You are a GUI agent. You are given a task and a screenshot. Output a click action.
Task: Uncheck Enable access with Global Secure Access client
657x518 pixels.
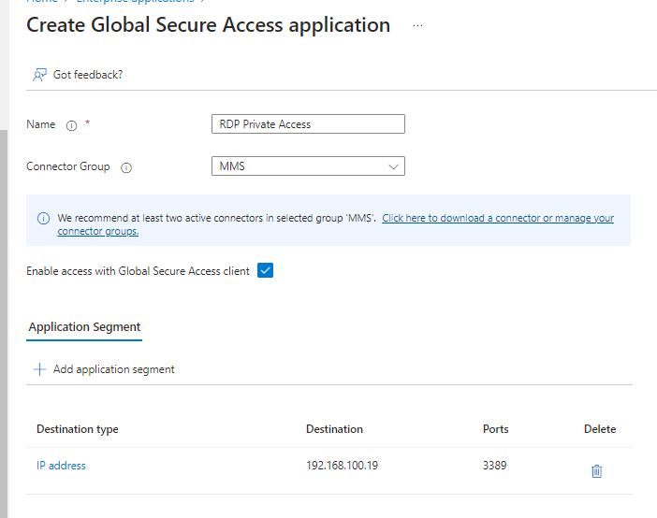(x=265, y=271)
